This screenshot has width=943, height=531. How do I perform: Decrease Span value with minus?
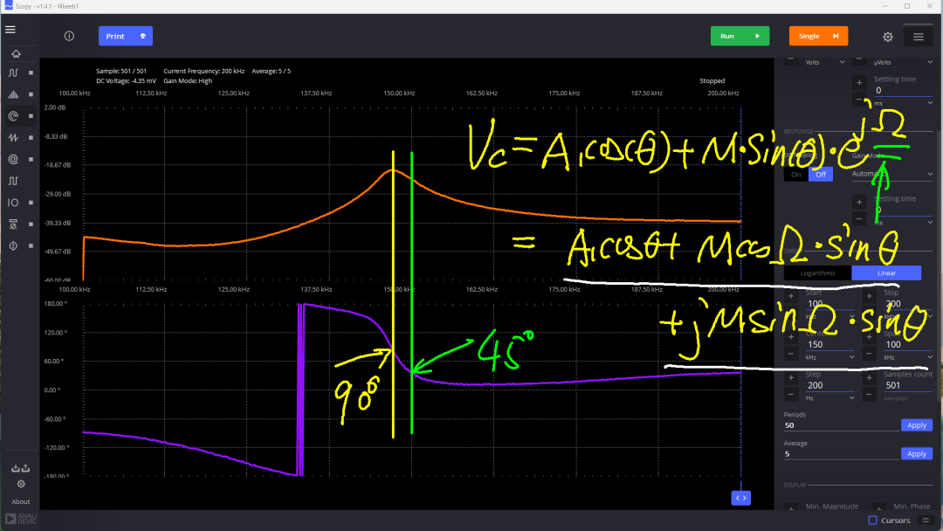[869, 354]
